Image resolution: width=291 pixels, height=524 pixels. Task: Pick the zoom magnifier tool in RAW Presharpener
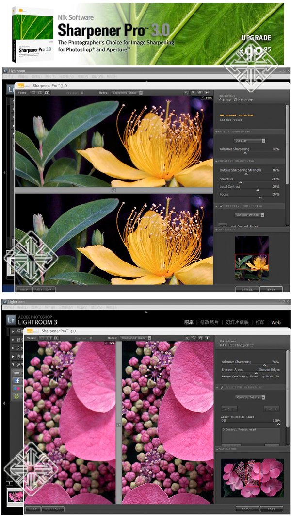pyautogui.click(x=194, y=338)
